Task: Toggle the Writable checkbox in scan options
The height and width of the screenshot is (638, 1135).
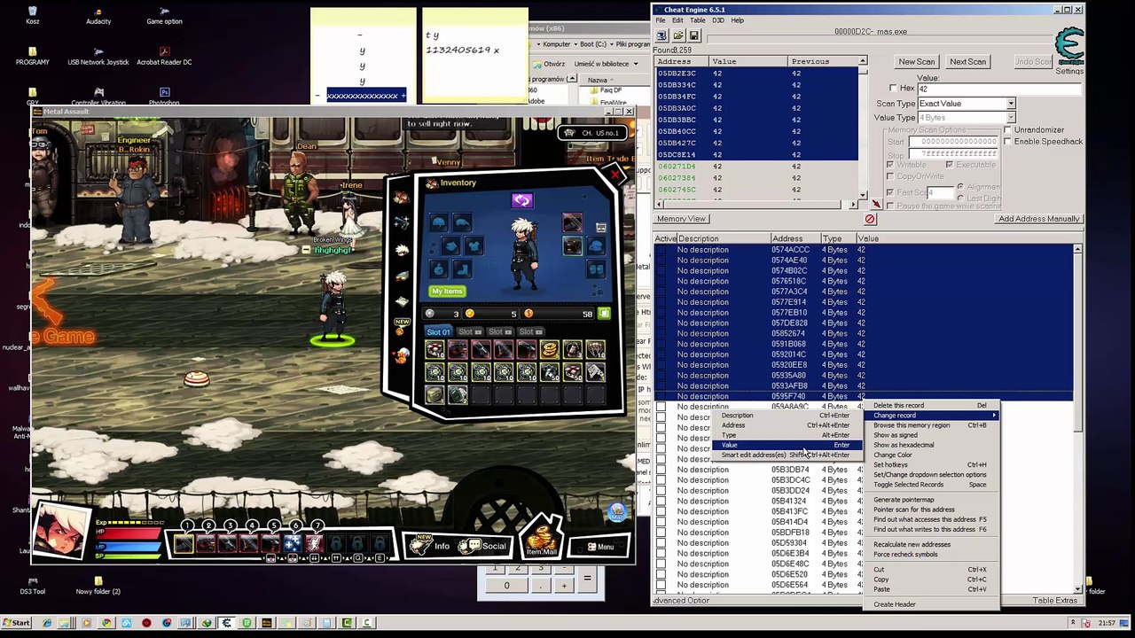Action: pos(892,165)
